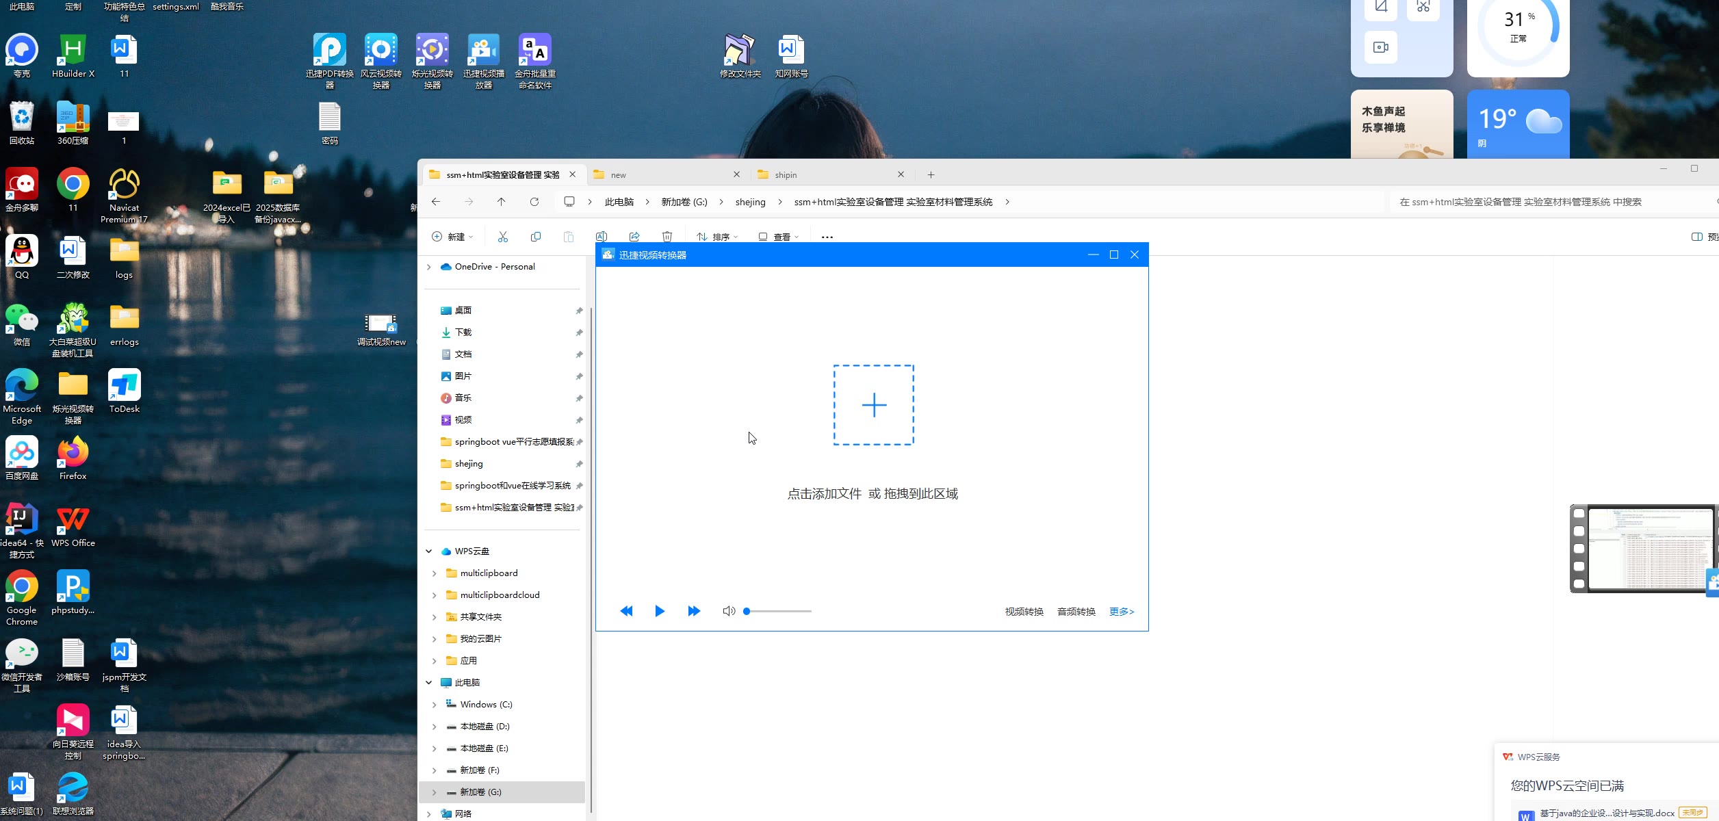Click 更多> link in player
The image size is (1719, 821).
(1121, 612)
